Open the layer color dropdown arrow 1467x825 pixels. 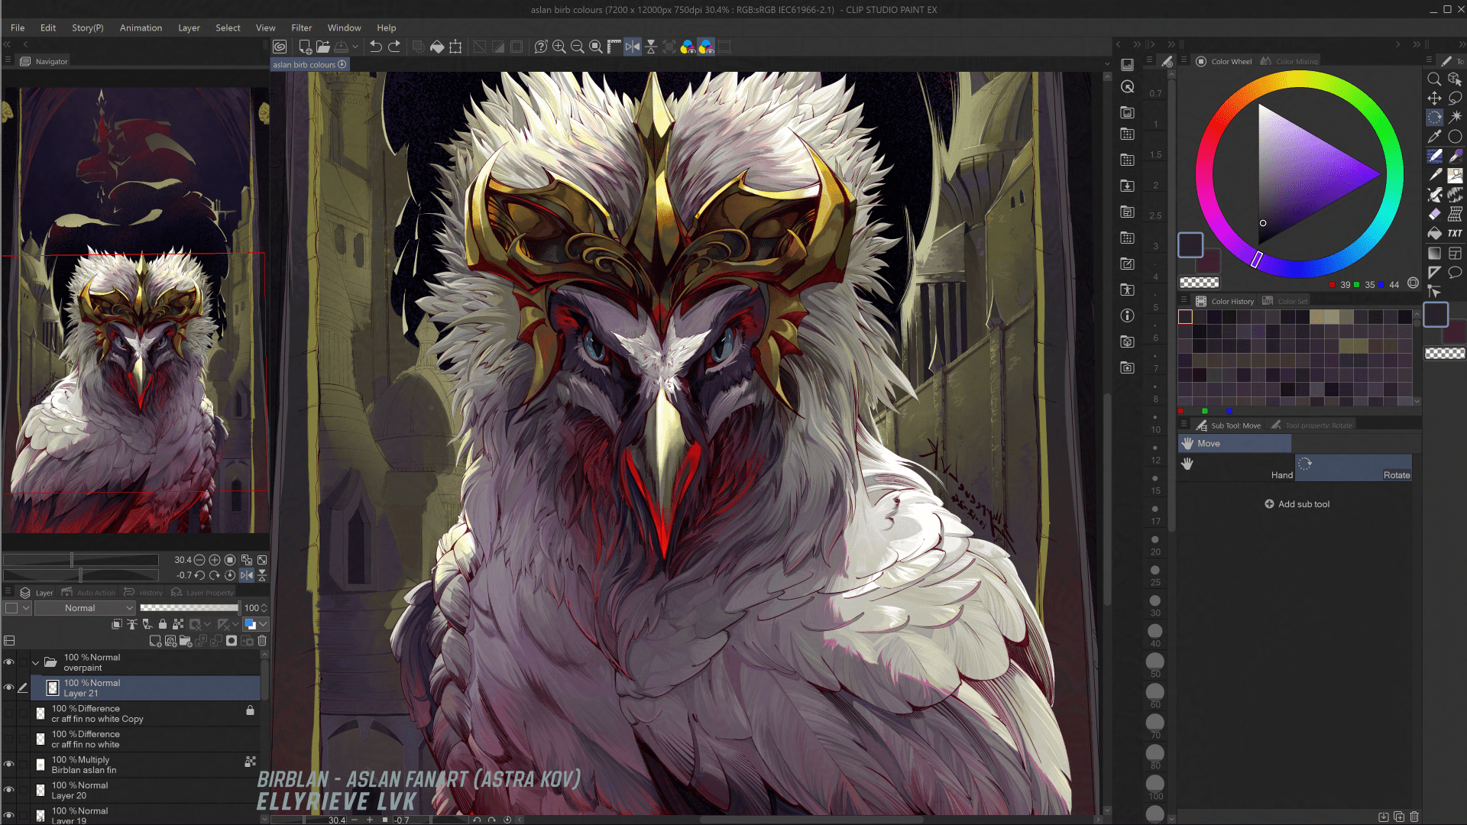click(x=26, y=608)
